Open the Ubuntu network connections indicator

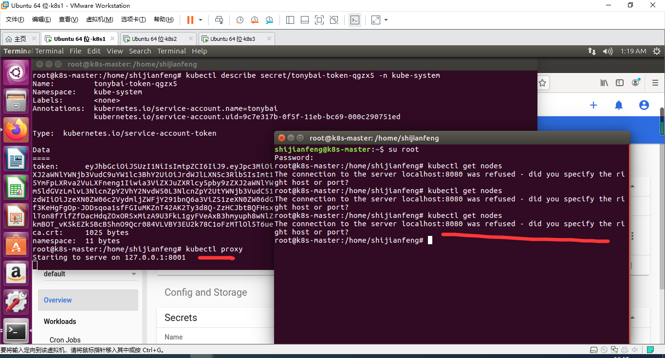592,51
